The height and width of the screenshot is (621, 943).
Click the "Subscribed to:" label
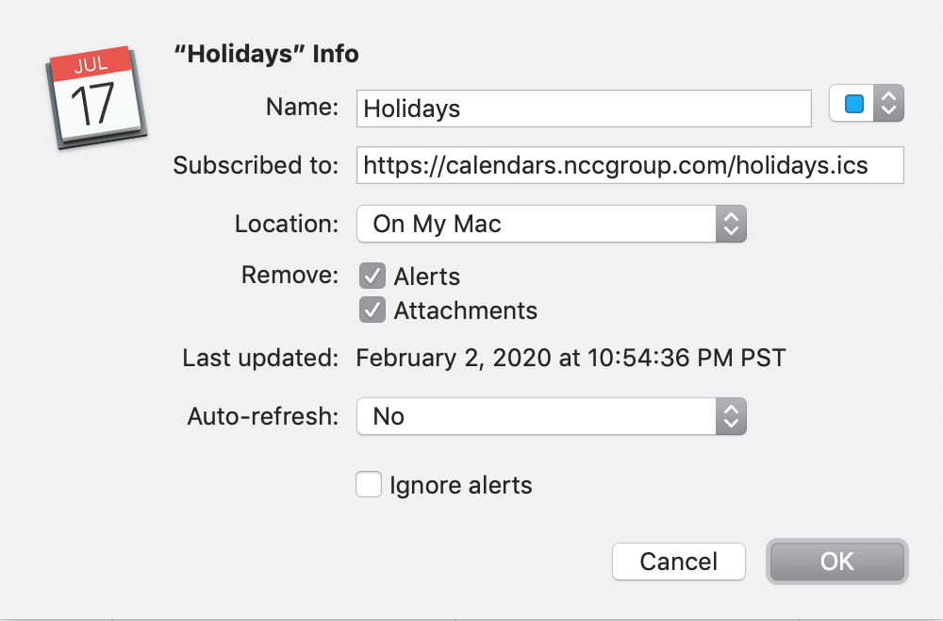tap(255, 166)
